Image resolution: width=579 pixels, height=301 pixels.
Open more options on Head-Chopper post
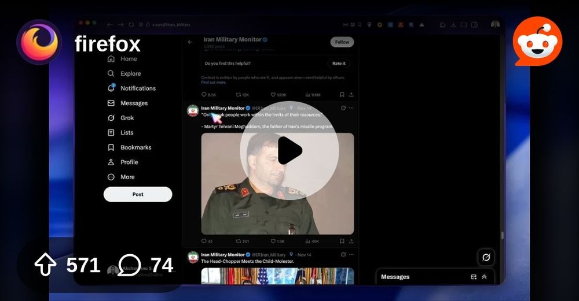tap(351, 255)
